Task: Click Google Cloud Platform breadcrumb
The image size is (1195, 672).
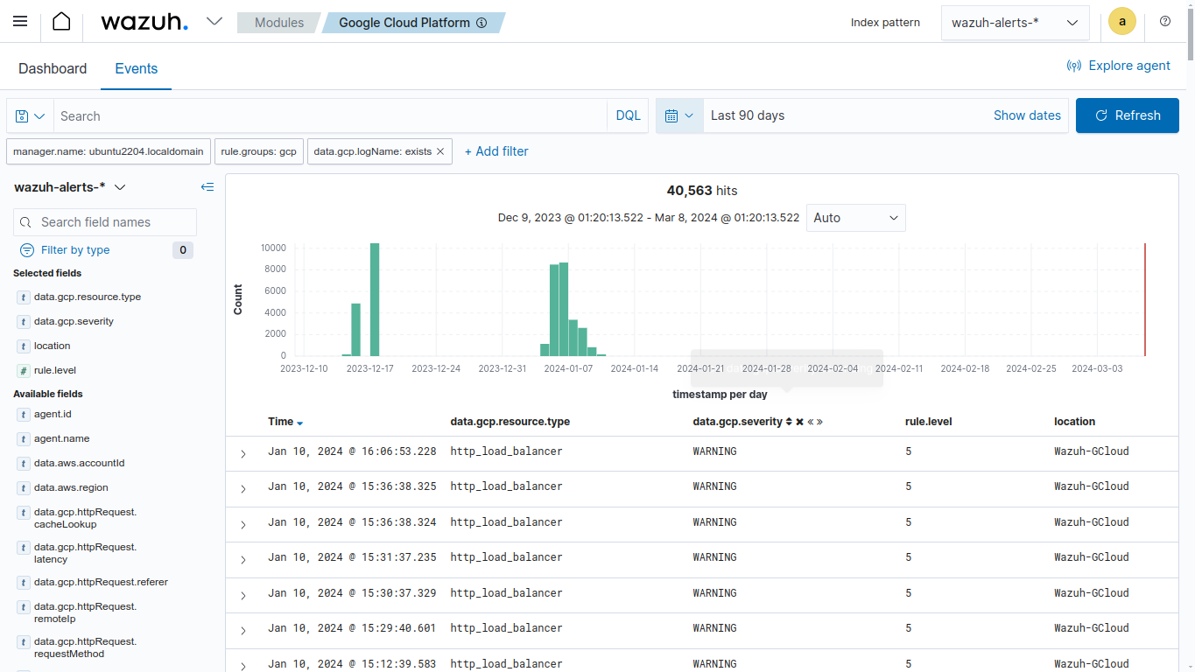Action: click(404, 23)
